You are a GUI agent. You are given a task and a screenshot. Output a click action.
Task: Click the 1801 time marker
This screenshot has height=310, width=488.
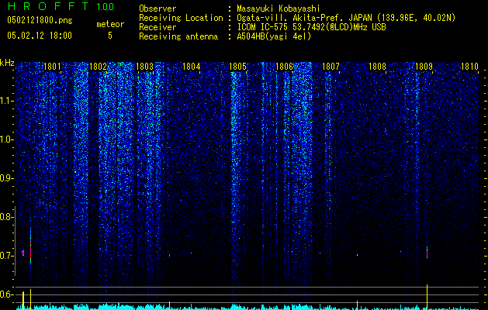click(52, 67)
